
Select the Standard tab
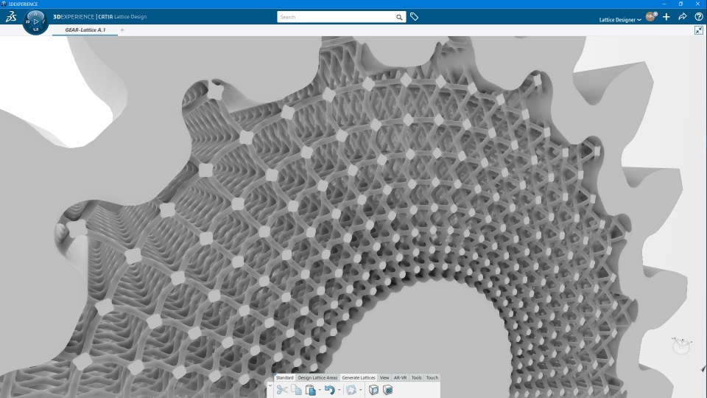(x=284, y=377)
